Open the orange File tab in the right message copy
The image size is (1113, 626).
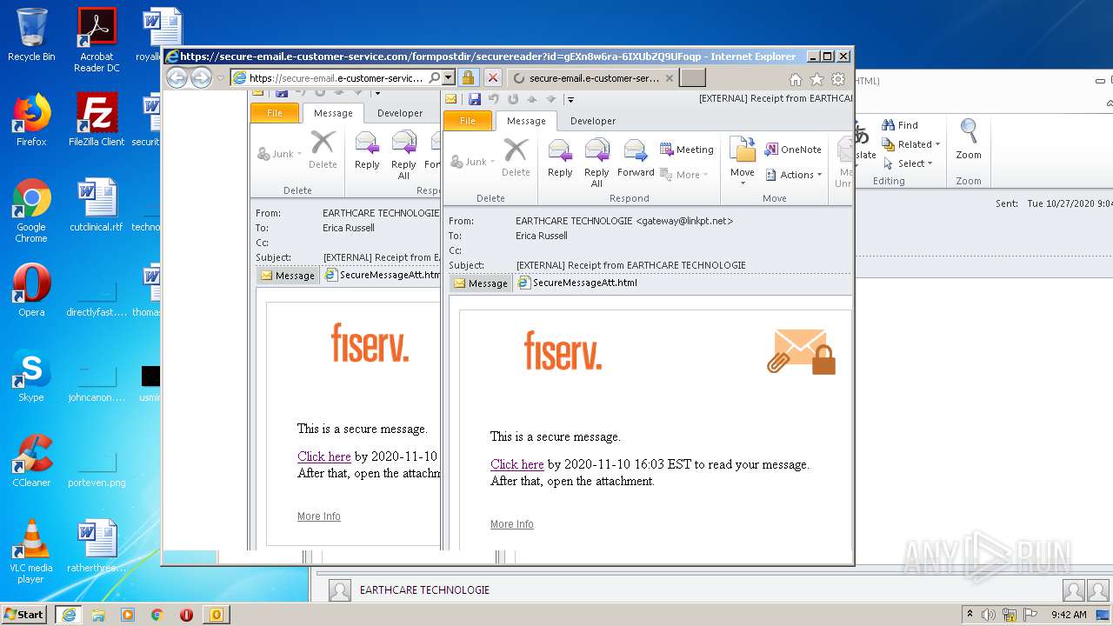(468, 121)
